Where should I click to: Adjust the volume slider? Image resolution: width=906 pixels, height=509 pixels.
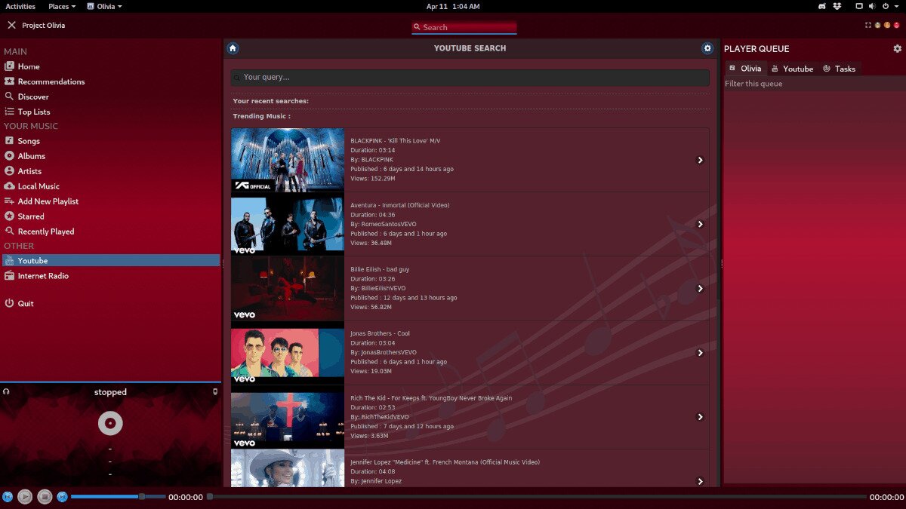point(118,497)
